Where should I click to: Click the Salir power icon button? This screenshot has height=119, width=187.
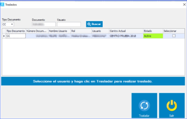pyautogui.click(x=171, y=106)
